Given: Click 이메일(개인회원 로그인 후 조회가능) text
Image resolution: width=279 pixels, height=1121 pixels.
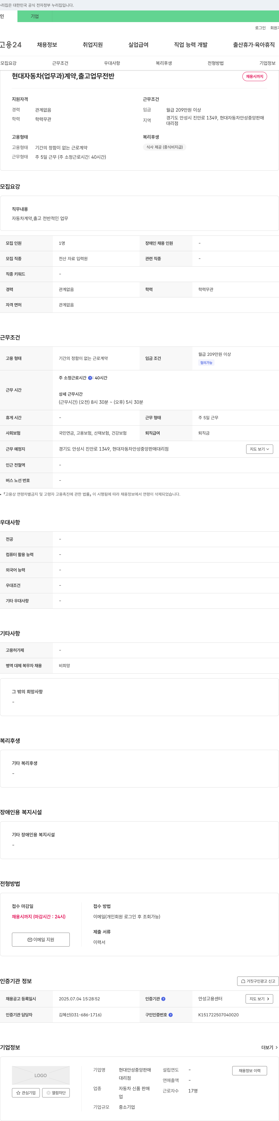Looking at the screenshot, I should click(127, 916).
